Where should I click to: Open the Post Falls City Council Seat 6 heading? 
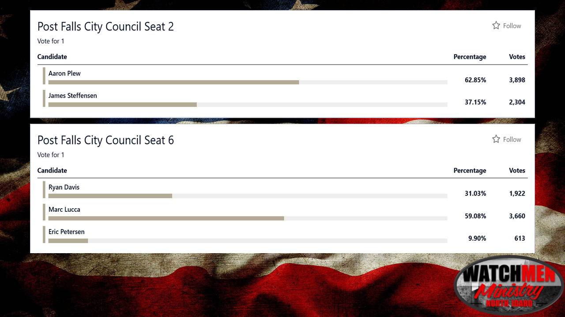(x=105, y=140)
